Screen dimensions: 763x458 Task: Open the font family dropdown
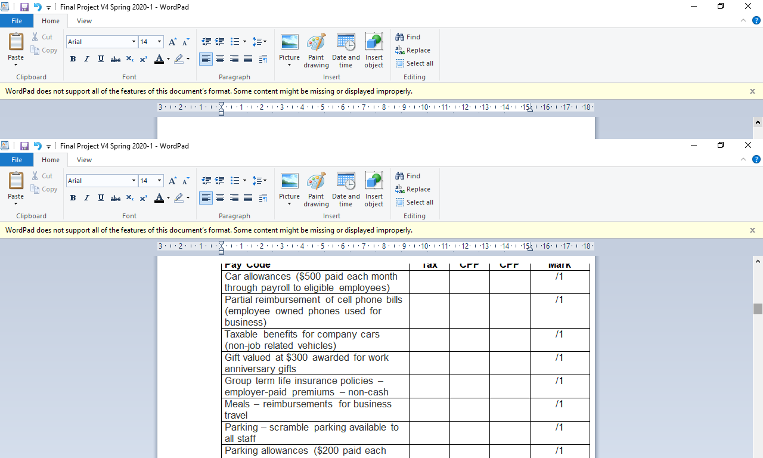tap(134, 180)
